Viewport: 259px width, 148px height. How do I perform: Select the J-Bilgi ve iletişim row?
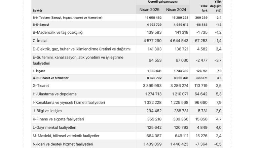(x=127, y=111)
